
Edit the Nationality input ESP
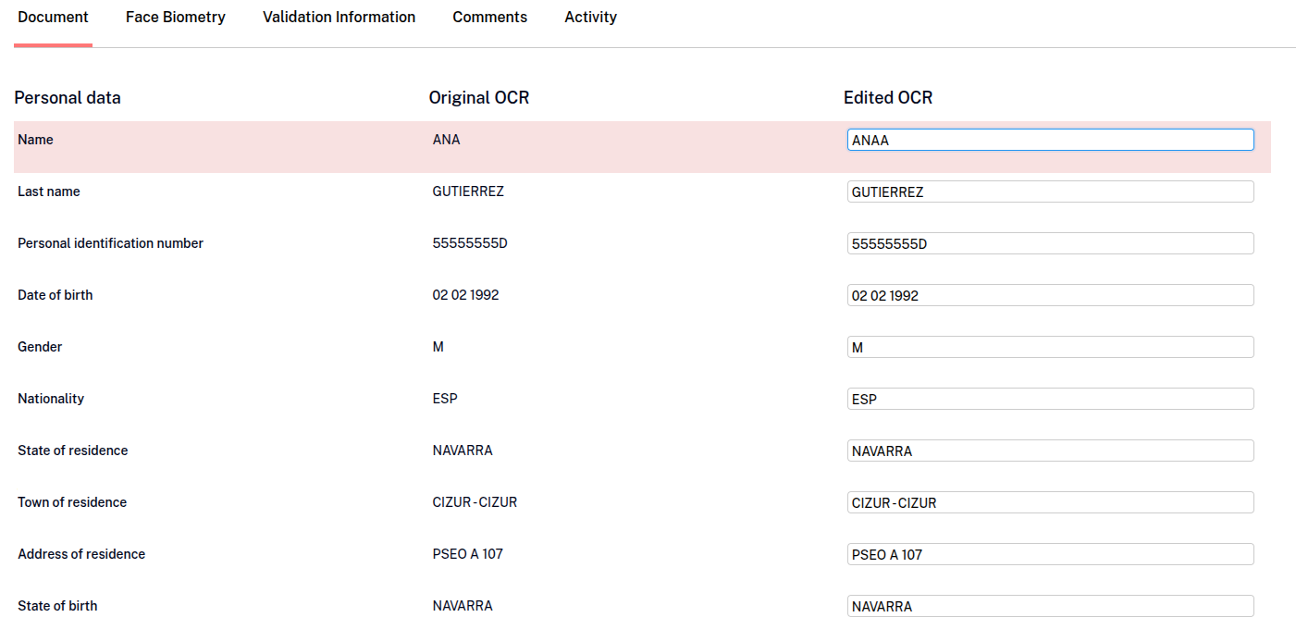(1050, 399)
